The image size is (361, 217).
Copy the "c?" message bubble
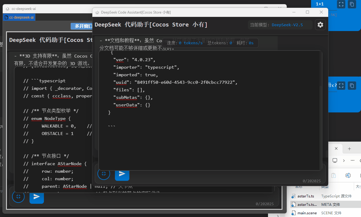[x=352, y=86]
